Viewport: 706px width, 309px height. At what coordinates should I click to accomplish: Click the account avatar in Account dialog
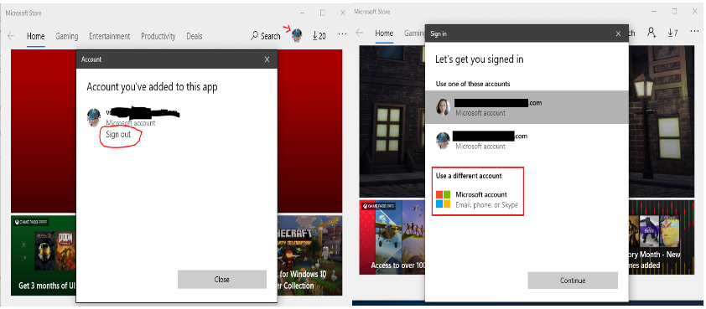pyautogui.click(x=94, y=117)
